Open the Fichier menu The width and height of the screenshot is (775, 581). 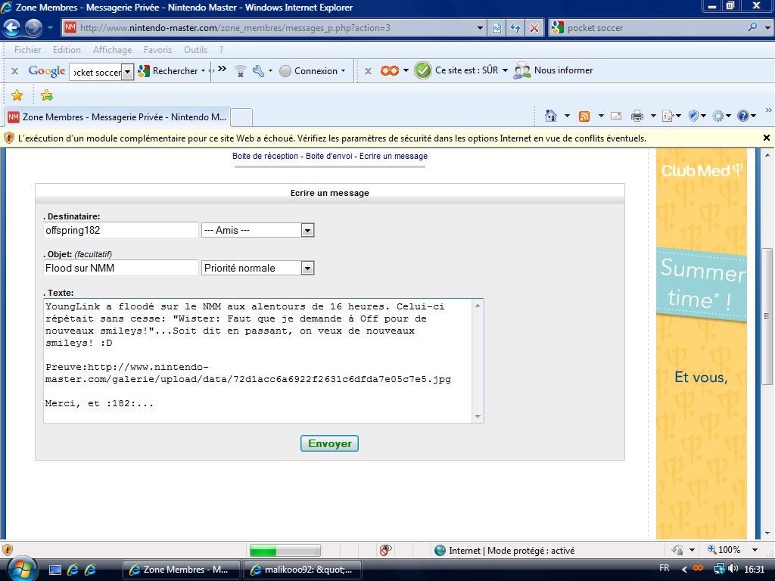click(28, 49)
